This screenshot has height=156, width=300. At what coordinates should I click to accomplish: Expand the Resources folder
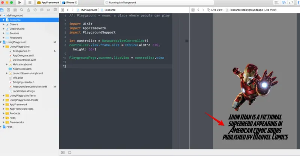[3, 38]
